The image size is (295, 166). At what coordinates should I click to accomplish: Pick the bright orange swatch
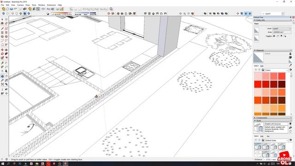click(x=258, y=100)
